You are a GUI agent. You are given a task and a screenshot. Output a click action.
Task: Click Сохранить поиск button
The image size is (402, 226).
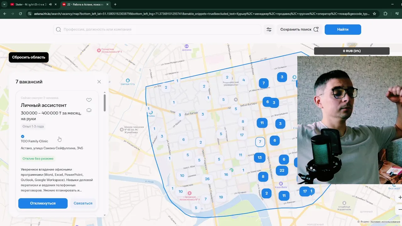tap(299, 30)
